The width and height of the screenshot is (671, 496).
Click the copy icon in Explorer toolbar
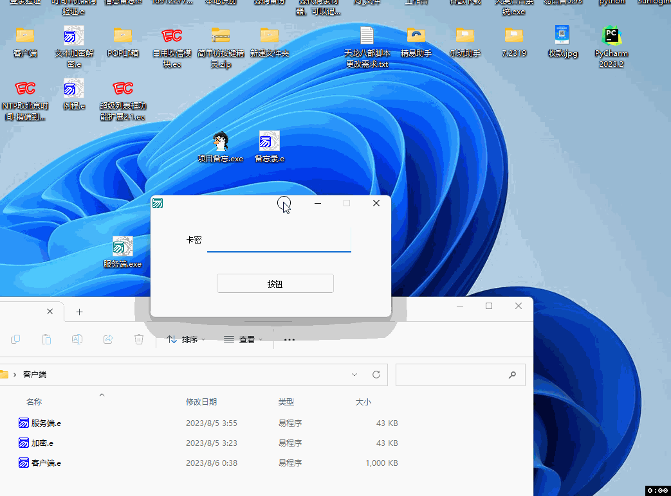click(x=15, y=339)
